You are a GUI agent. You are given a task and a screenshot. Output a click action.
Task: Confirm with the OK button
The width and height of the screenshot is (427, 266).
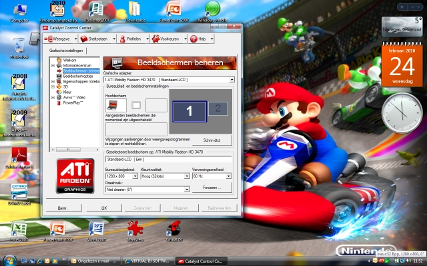point(104,208)
